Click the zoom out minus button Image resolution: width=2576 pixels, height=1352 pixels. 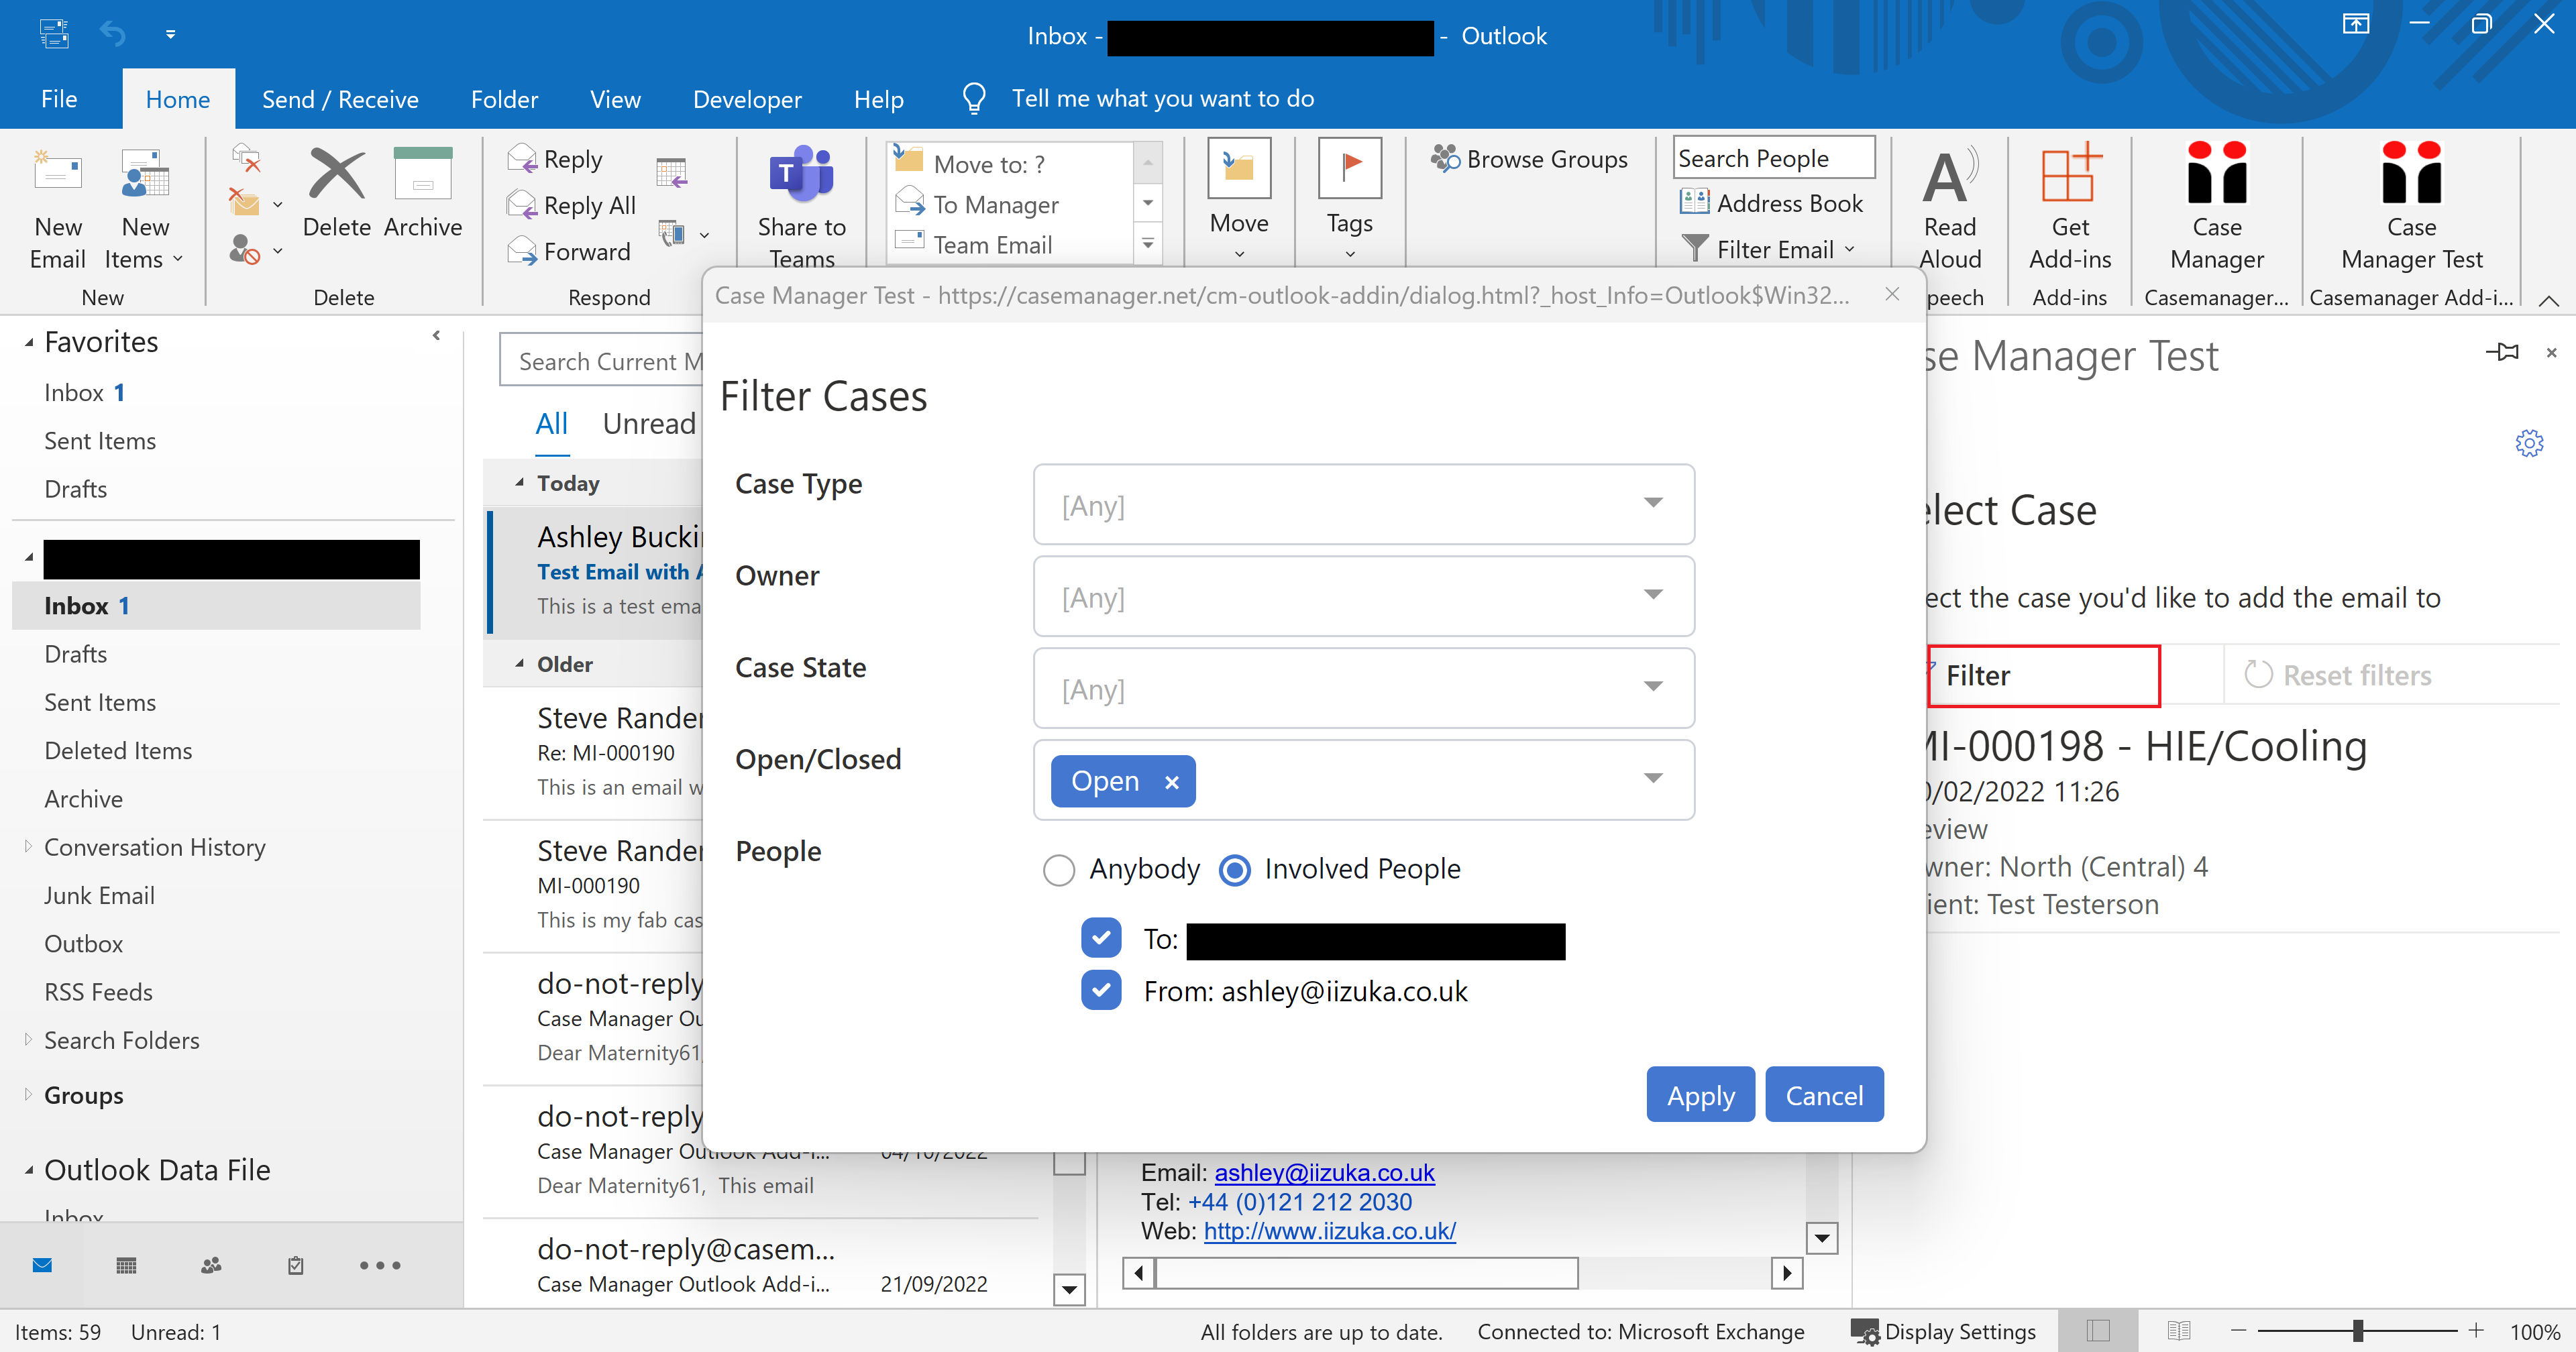(2238, 1330)
